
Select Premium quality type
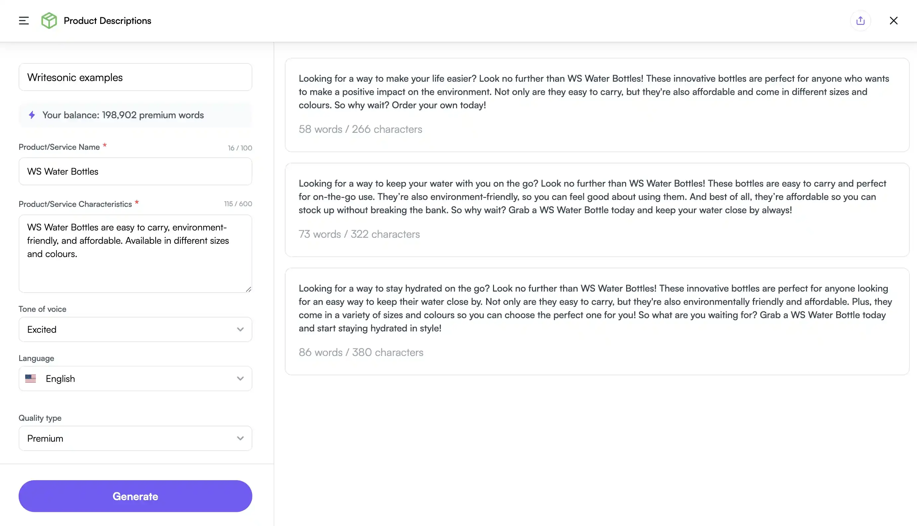click(x=45, y=438)
